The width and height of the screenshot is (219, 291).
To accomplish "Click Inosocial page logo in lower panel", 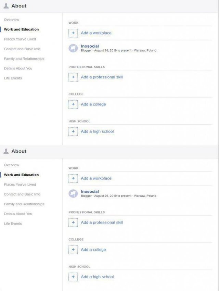I will coord(73,194).
